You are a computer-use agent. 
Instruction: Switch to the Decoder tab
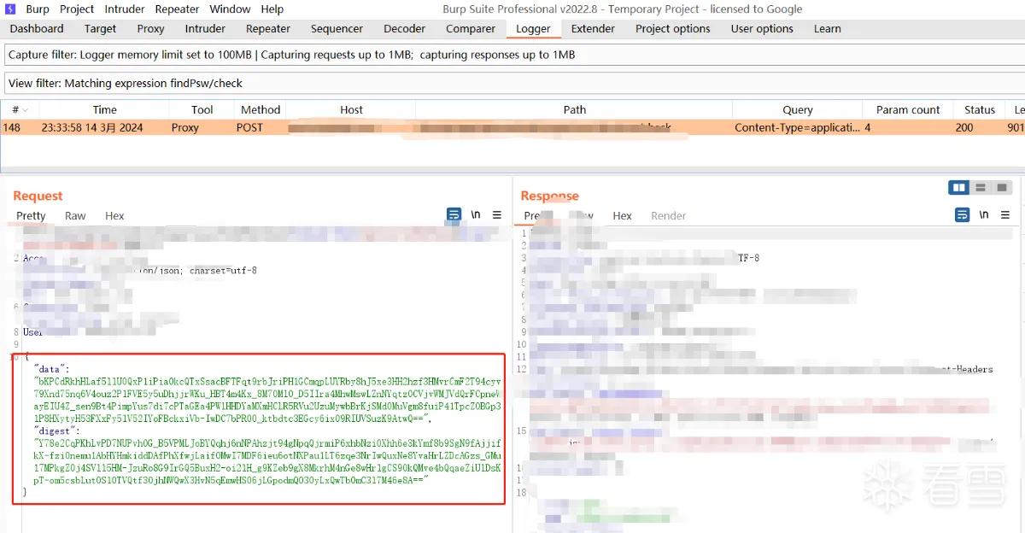404,28
